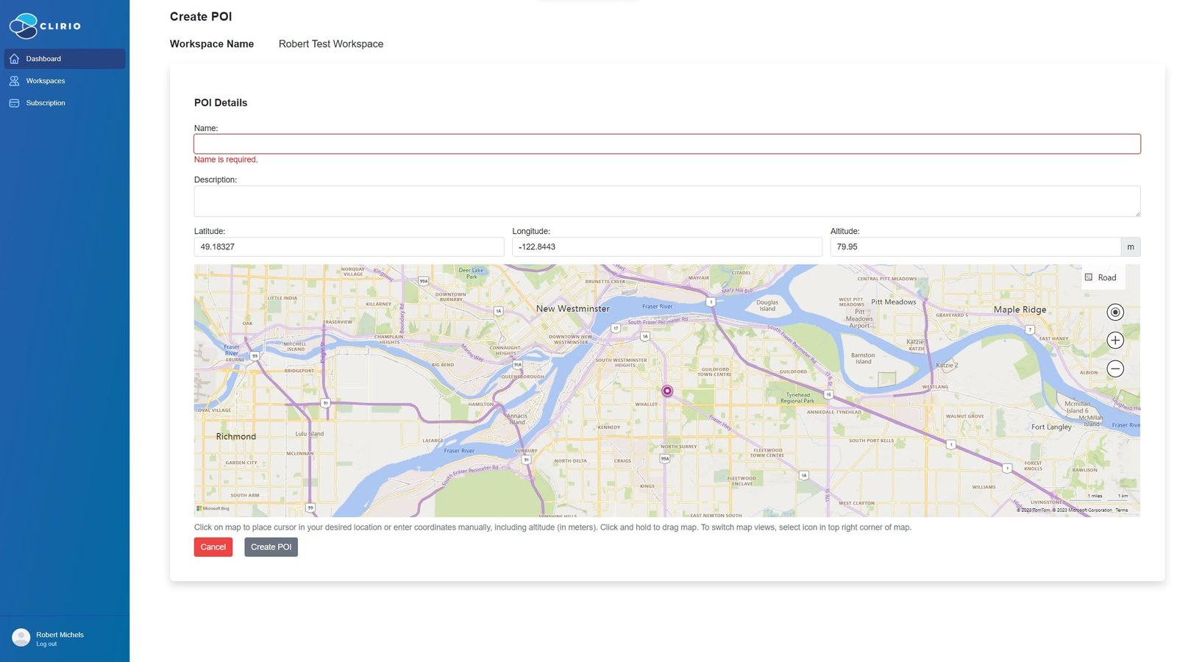Click the Cancel button
1177x662 pixels.
point(213,547)
